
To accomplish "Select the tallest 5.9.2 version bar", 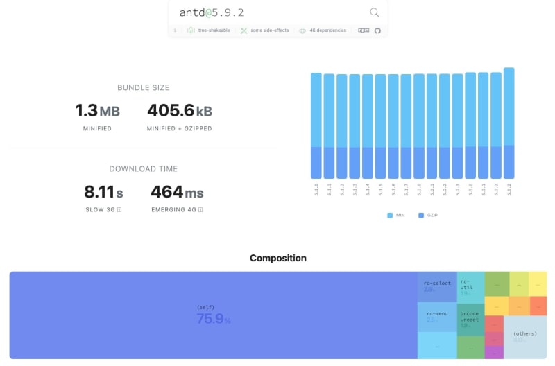I will click(509, 123).
